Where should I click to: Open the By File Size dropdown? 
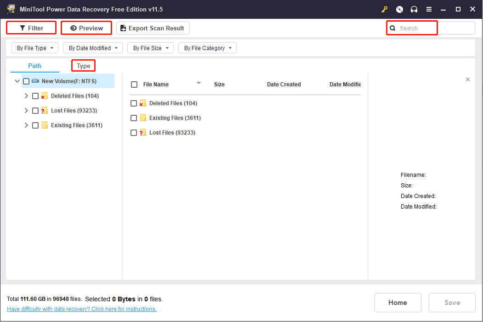click(151, 48)
